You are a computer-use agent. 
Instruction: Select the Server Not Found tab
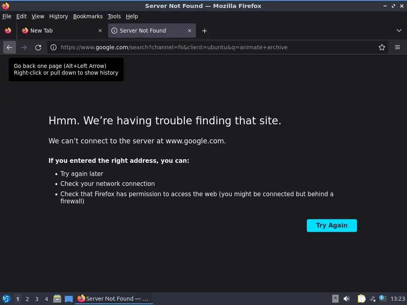click(x=152, y=31)
